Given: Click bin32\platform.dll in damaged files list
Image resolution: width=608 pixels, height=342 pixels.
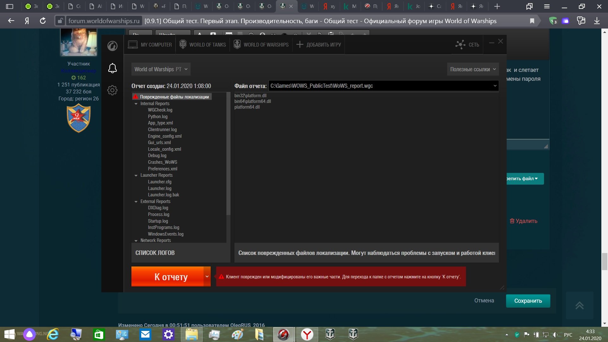Looking at the screenshot, I should [250, 96].
